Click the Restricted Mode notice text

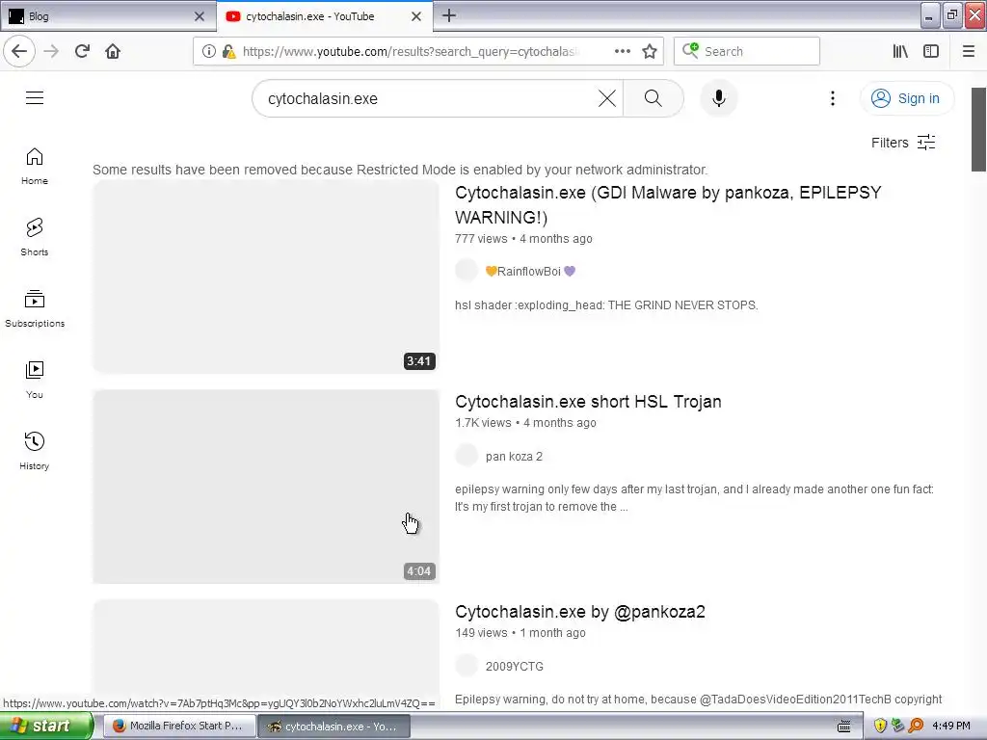(x=400, y=170)
